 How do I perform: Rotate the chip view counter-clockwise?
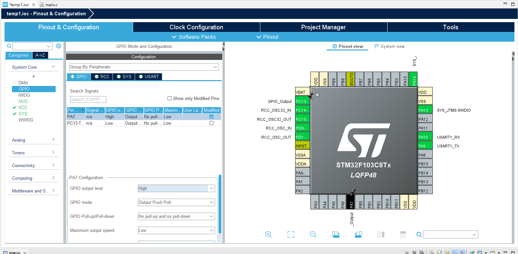358,234
